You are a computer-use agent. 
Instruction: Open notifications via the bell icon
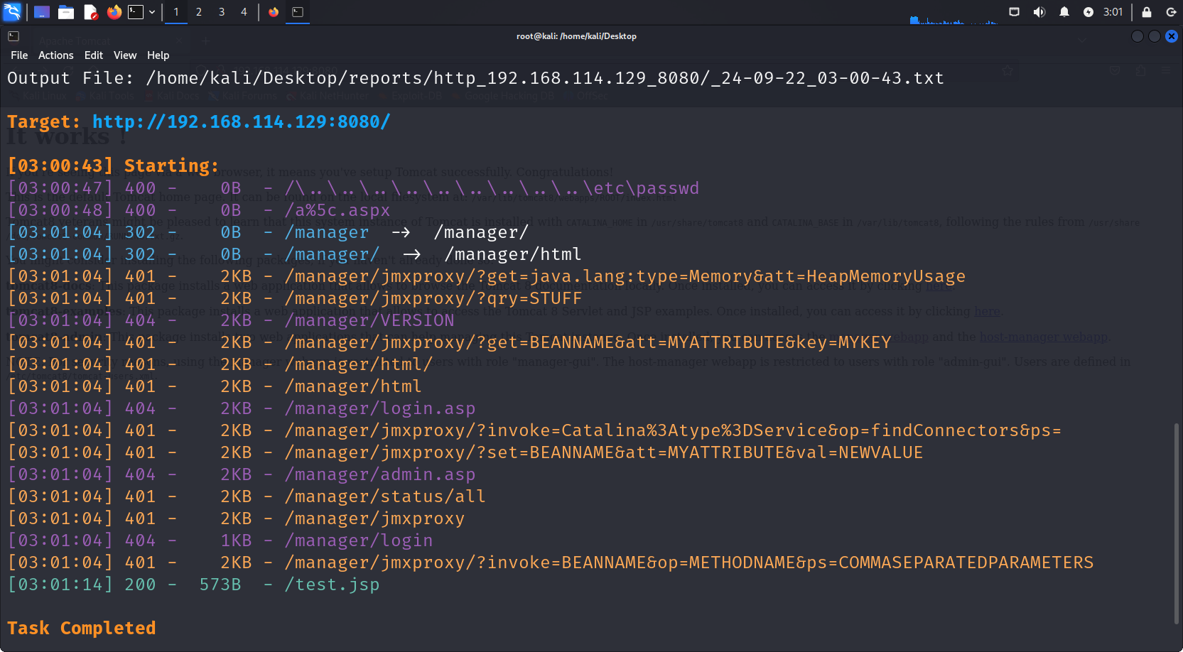(1064, 12)
